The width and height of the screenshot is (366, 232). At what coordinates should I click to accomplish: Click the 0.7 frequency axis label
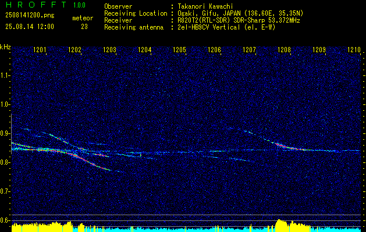(5, 191)
